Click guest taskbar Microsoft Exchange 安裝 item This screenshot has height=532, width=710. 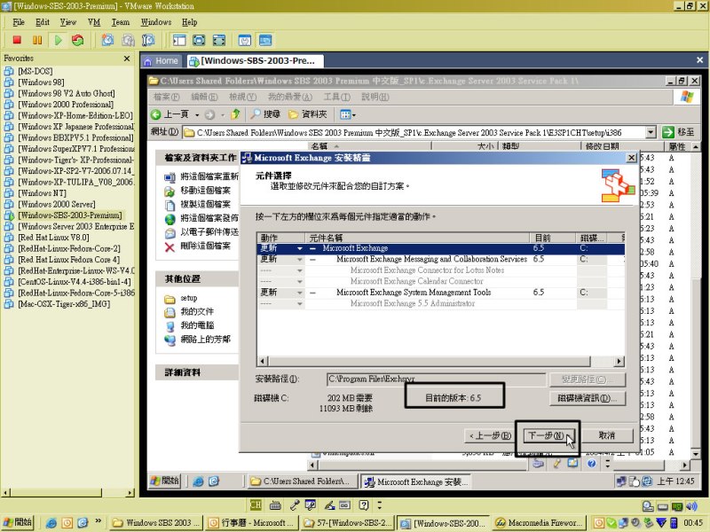point(414,482)
